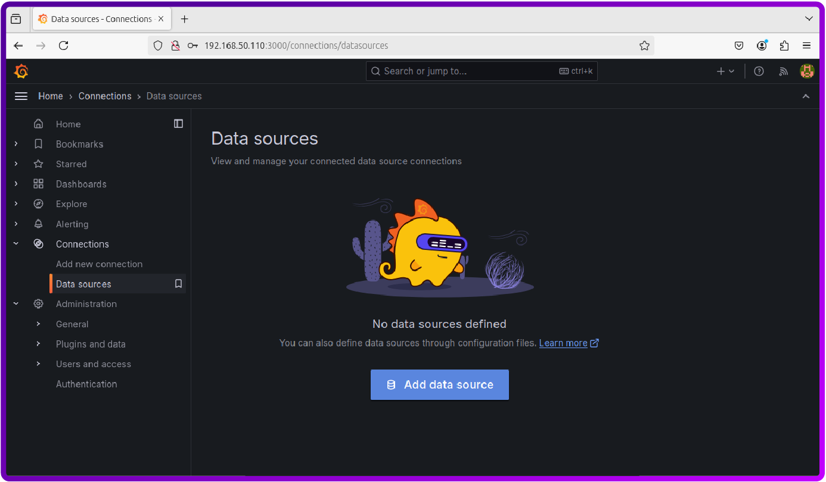Screen dimensions: 826x482
Task: Toggle the dock menu pin on Home
Action: click(178, 124)
